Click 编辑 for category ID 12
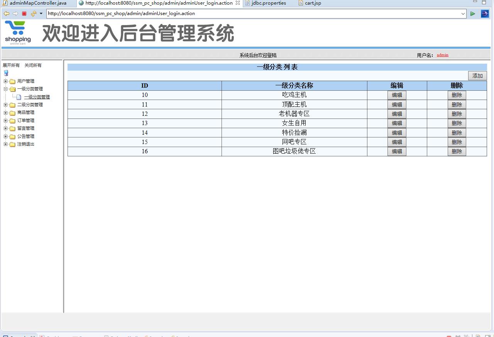This screenshot has width=494, height=337. pyautogui.click(x=397, y=113)
